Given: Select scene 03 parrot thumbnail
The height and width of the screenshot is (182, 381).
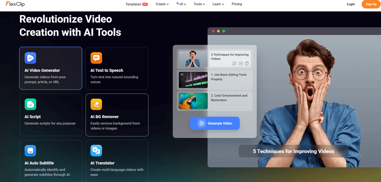Looking at the screenshot, I should point(193,101).
